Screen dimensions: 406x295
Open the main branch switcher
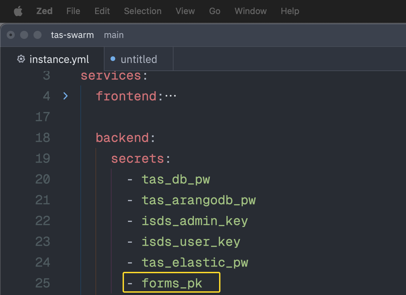(114, 35)
